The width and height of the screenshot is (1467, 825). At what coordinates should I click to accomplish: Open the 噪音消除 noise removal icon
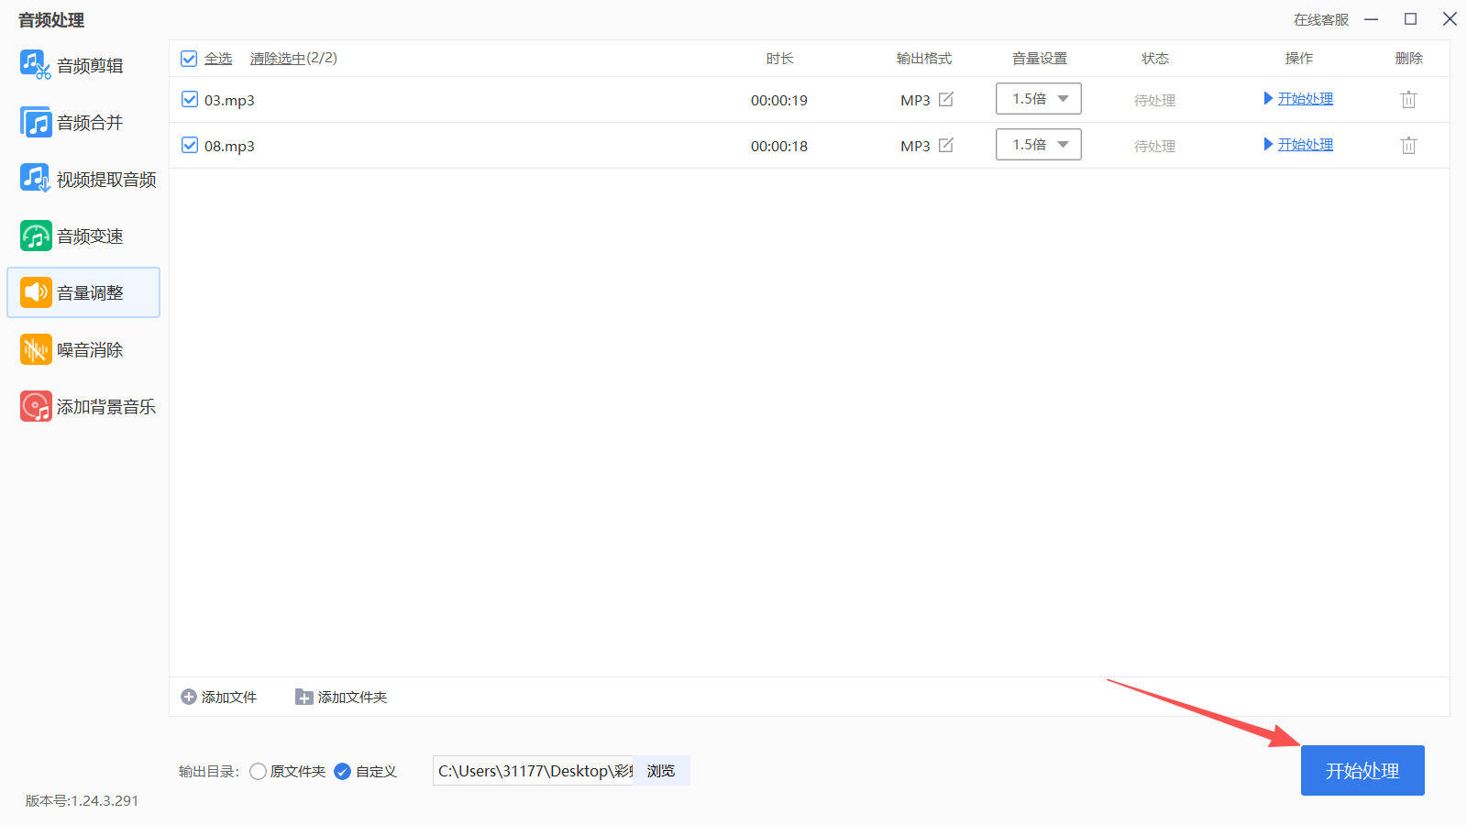tap(36, 349)
